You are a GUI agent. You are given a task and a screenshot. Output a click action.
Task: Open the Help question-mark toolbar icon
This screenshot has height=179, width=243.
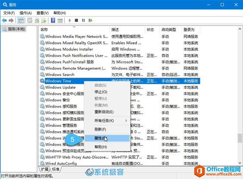tap(53, 20)
